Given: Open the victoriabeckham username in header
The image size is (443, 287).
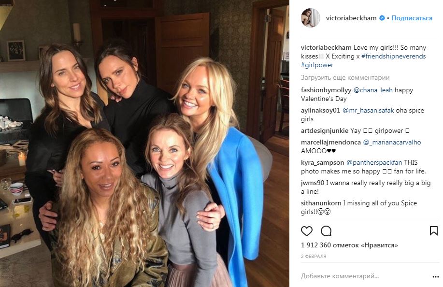Looking at the screenshot, I should coord(351,18).
